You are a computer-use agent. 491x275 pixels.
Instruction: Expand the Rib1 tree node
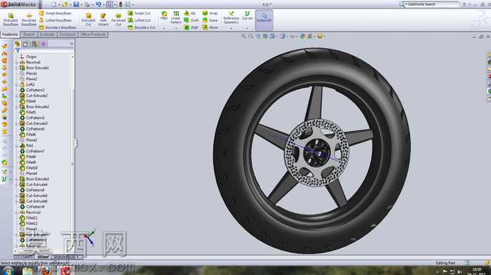click(18, 146)
